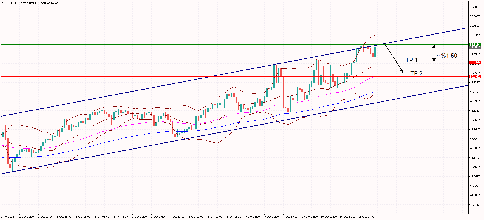The image size is (484, 220).
Task: Click the XAGUSD, H1 chart title
Action: [x=30, y=3]
